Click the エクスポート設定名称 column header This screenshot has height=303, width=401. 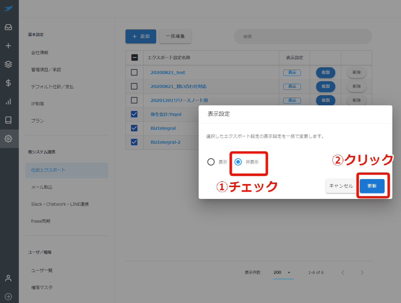click(x=169, y=58)
